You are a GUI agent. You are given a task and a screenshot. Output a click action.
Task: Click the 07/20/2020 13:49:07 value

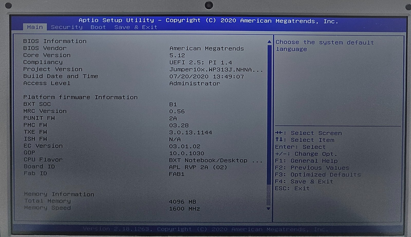207,77
